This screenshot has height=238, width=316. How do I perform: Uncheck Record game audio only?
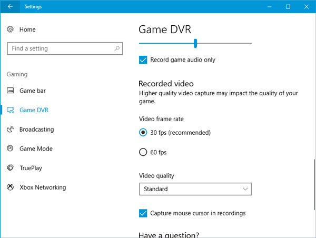(143, 60)
